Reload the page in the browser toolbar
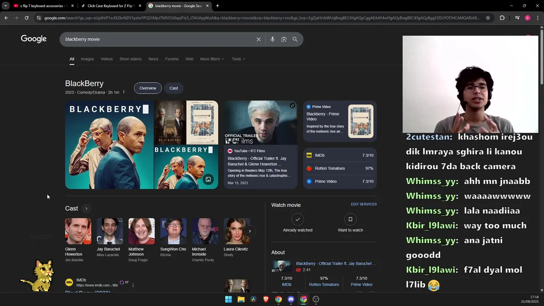The image size is (544, 306). click(26, 18)
